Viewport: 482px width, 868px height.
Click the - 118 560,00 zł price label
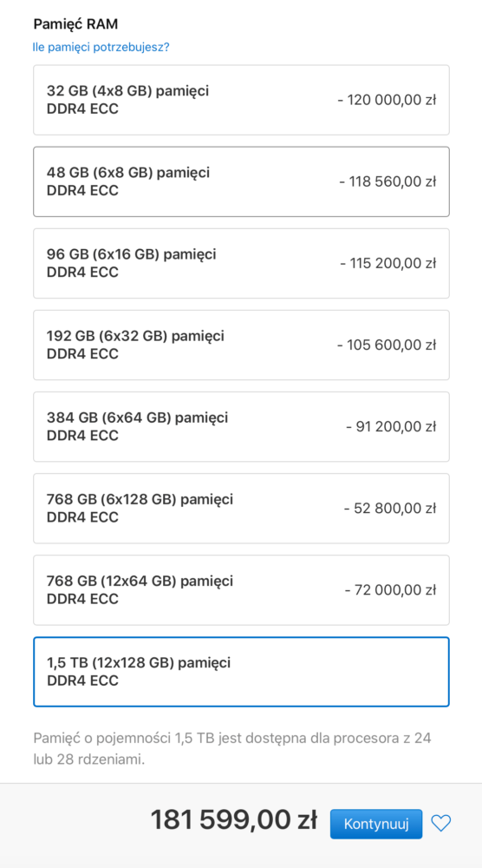pyautogui.click(x=388, y=181)
